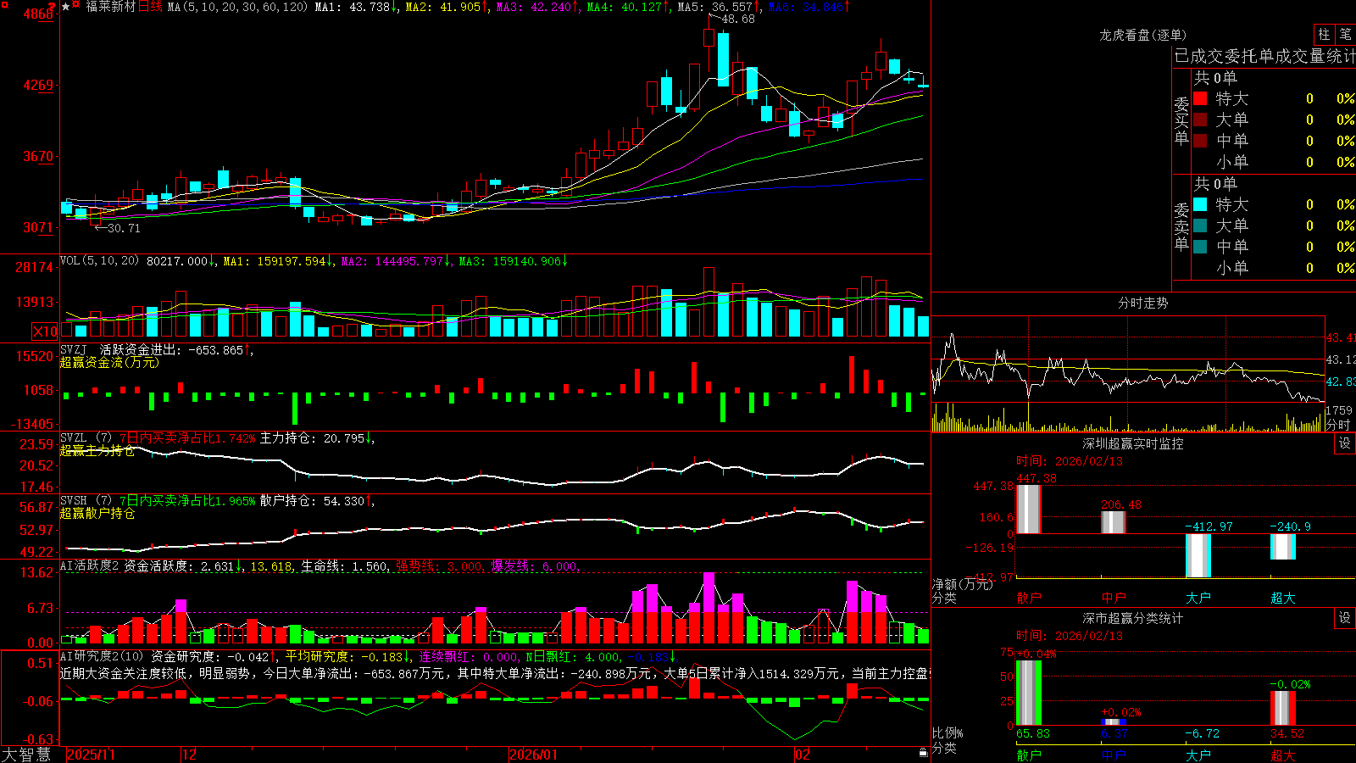Screen dimensions: 1356x763
Task: Click the 30.71 low price label
Action: coord(124,228)
